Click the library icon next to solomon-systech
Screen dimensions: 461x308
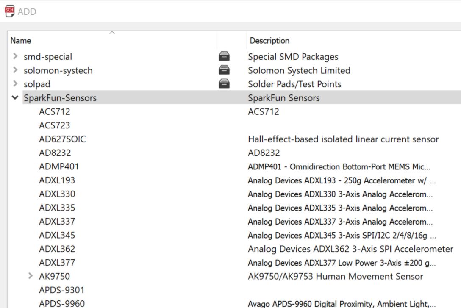(x=224, y=70)
